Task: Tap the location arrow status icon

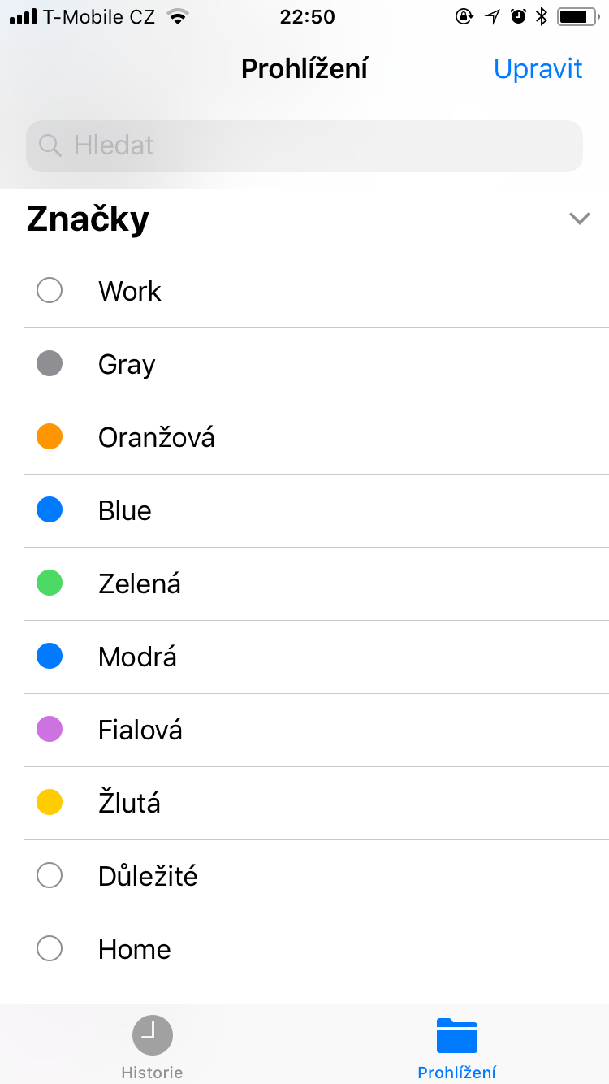Action: pos(492,16)
